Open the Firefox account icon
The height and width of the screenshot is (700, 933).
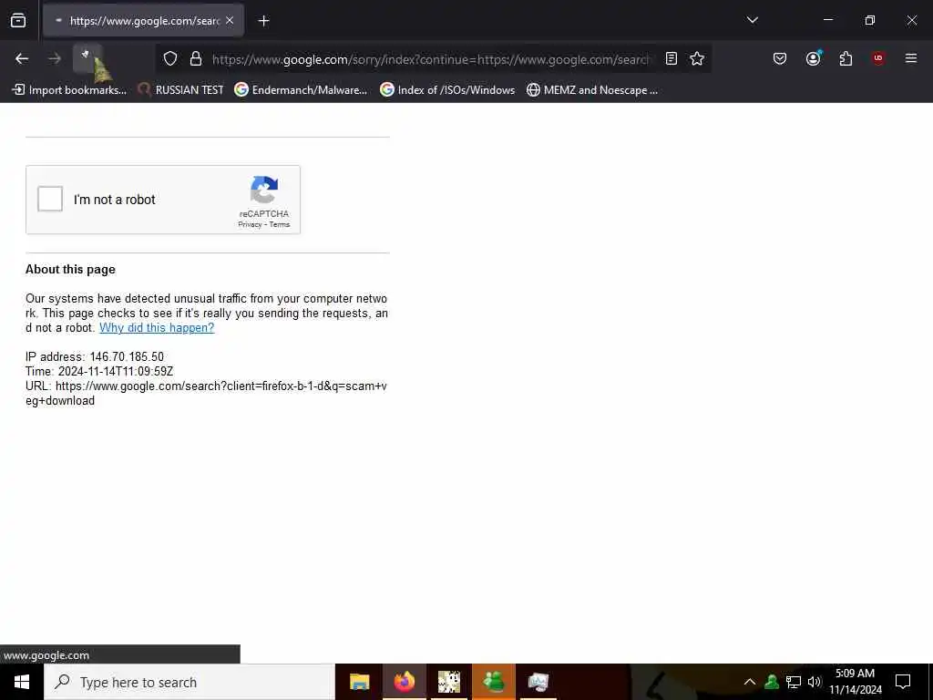(x=813, y=58)
